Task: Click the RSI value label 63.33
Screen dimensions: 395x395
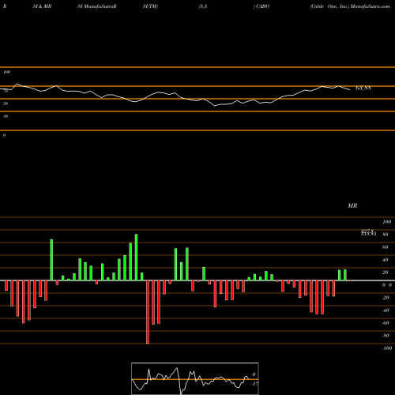Action: click(x=363, y=88)
